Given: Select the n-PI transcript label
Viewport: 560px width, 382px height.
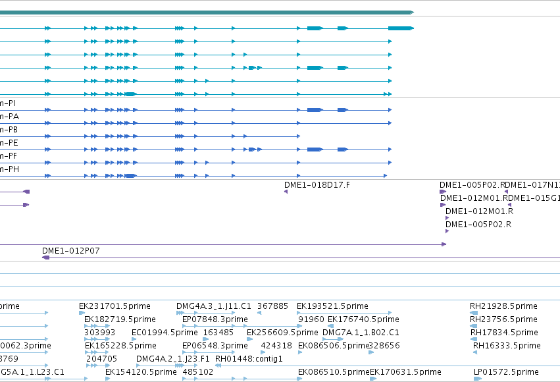Looking at the screenshot, I should pos(7,103).
